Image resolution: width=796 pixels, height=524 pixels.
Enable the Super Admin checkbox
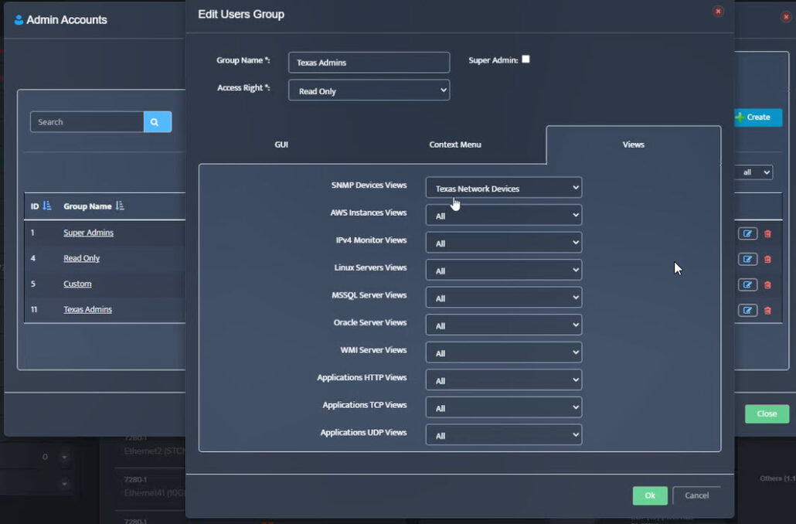coord(526,59)
